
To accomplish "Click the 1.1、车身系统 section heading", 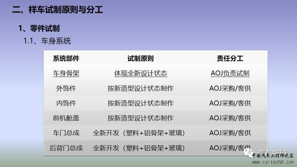I will pos(47,41).
